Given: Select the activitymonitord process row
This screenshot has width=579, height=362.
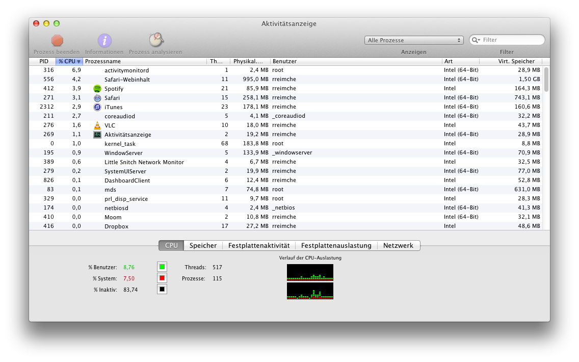Looking at the screenshot, I should point(286,70).
